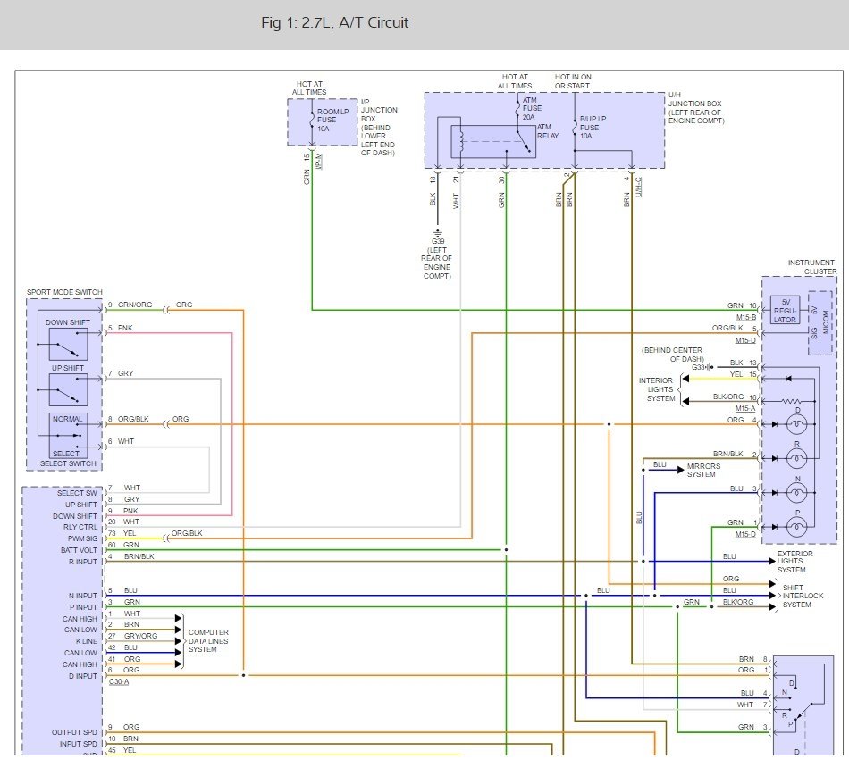
Task: Click the Shift Interlock System label
Action: click(x=803, y=596)
